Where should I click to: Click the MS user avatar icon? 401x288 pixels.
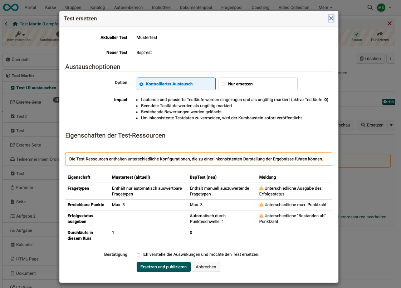tap(380, 7)
